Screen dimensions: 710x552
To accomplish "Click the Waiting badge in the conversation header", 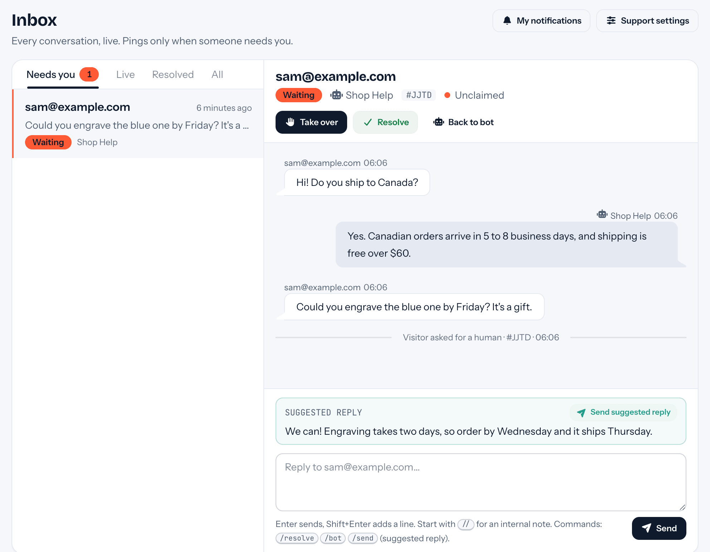I will point(298,95).
